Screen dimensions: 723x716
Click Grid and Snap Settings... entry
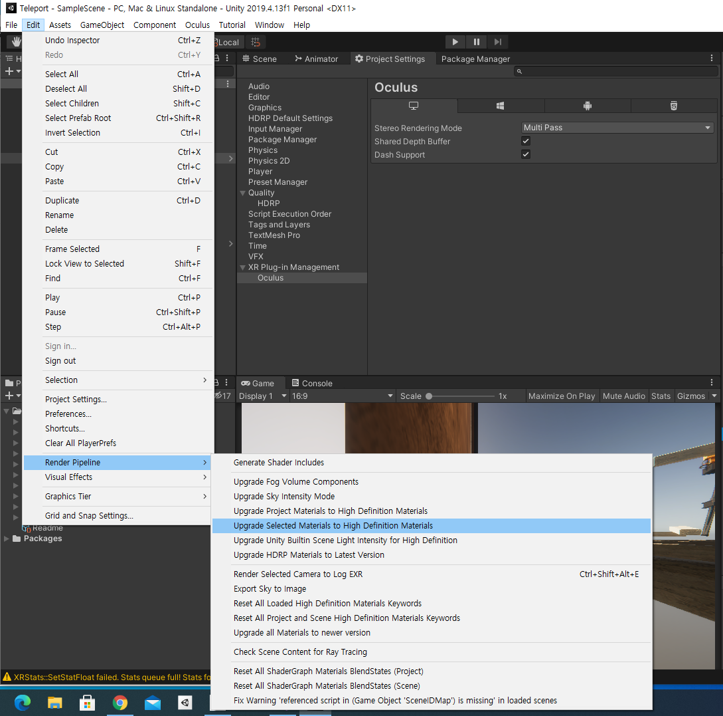[118, 516]
